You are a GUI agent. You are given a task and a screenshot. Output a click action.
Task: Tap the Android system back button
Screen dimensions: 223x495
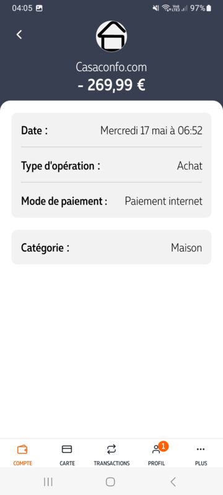(173, 482)
